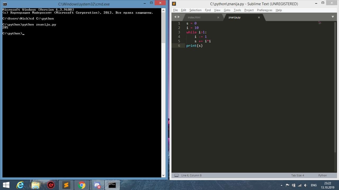Open Google Chrome from the taskbar
This screenshot has height=190, width=339.
(x=82, y=185)
